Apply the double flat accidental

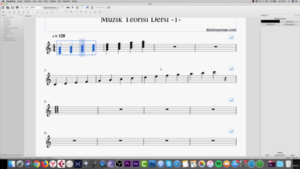coord(95,12)
